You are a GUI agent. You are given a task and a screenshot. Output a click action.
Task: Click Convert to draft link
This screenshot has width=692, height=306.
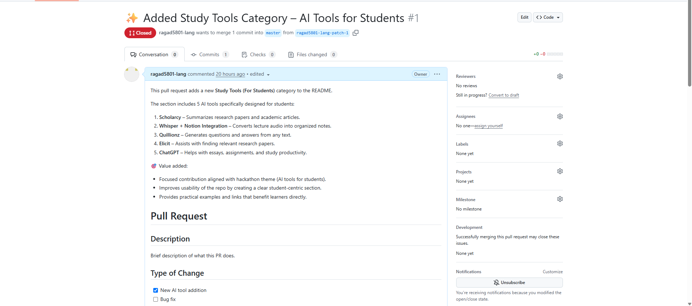coord(504,95)
